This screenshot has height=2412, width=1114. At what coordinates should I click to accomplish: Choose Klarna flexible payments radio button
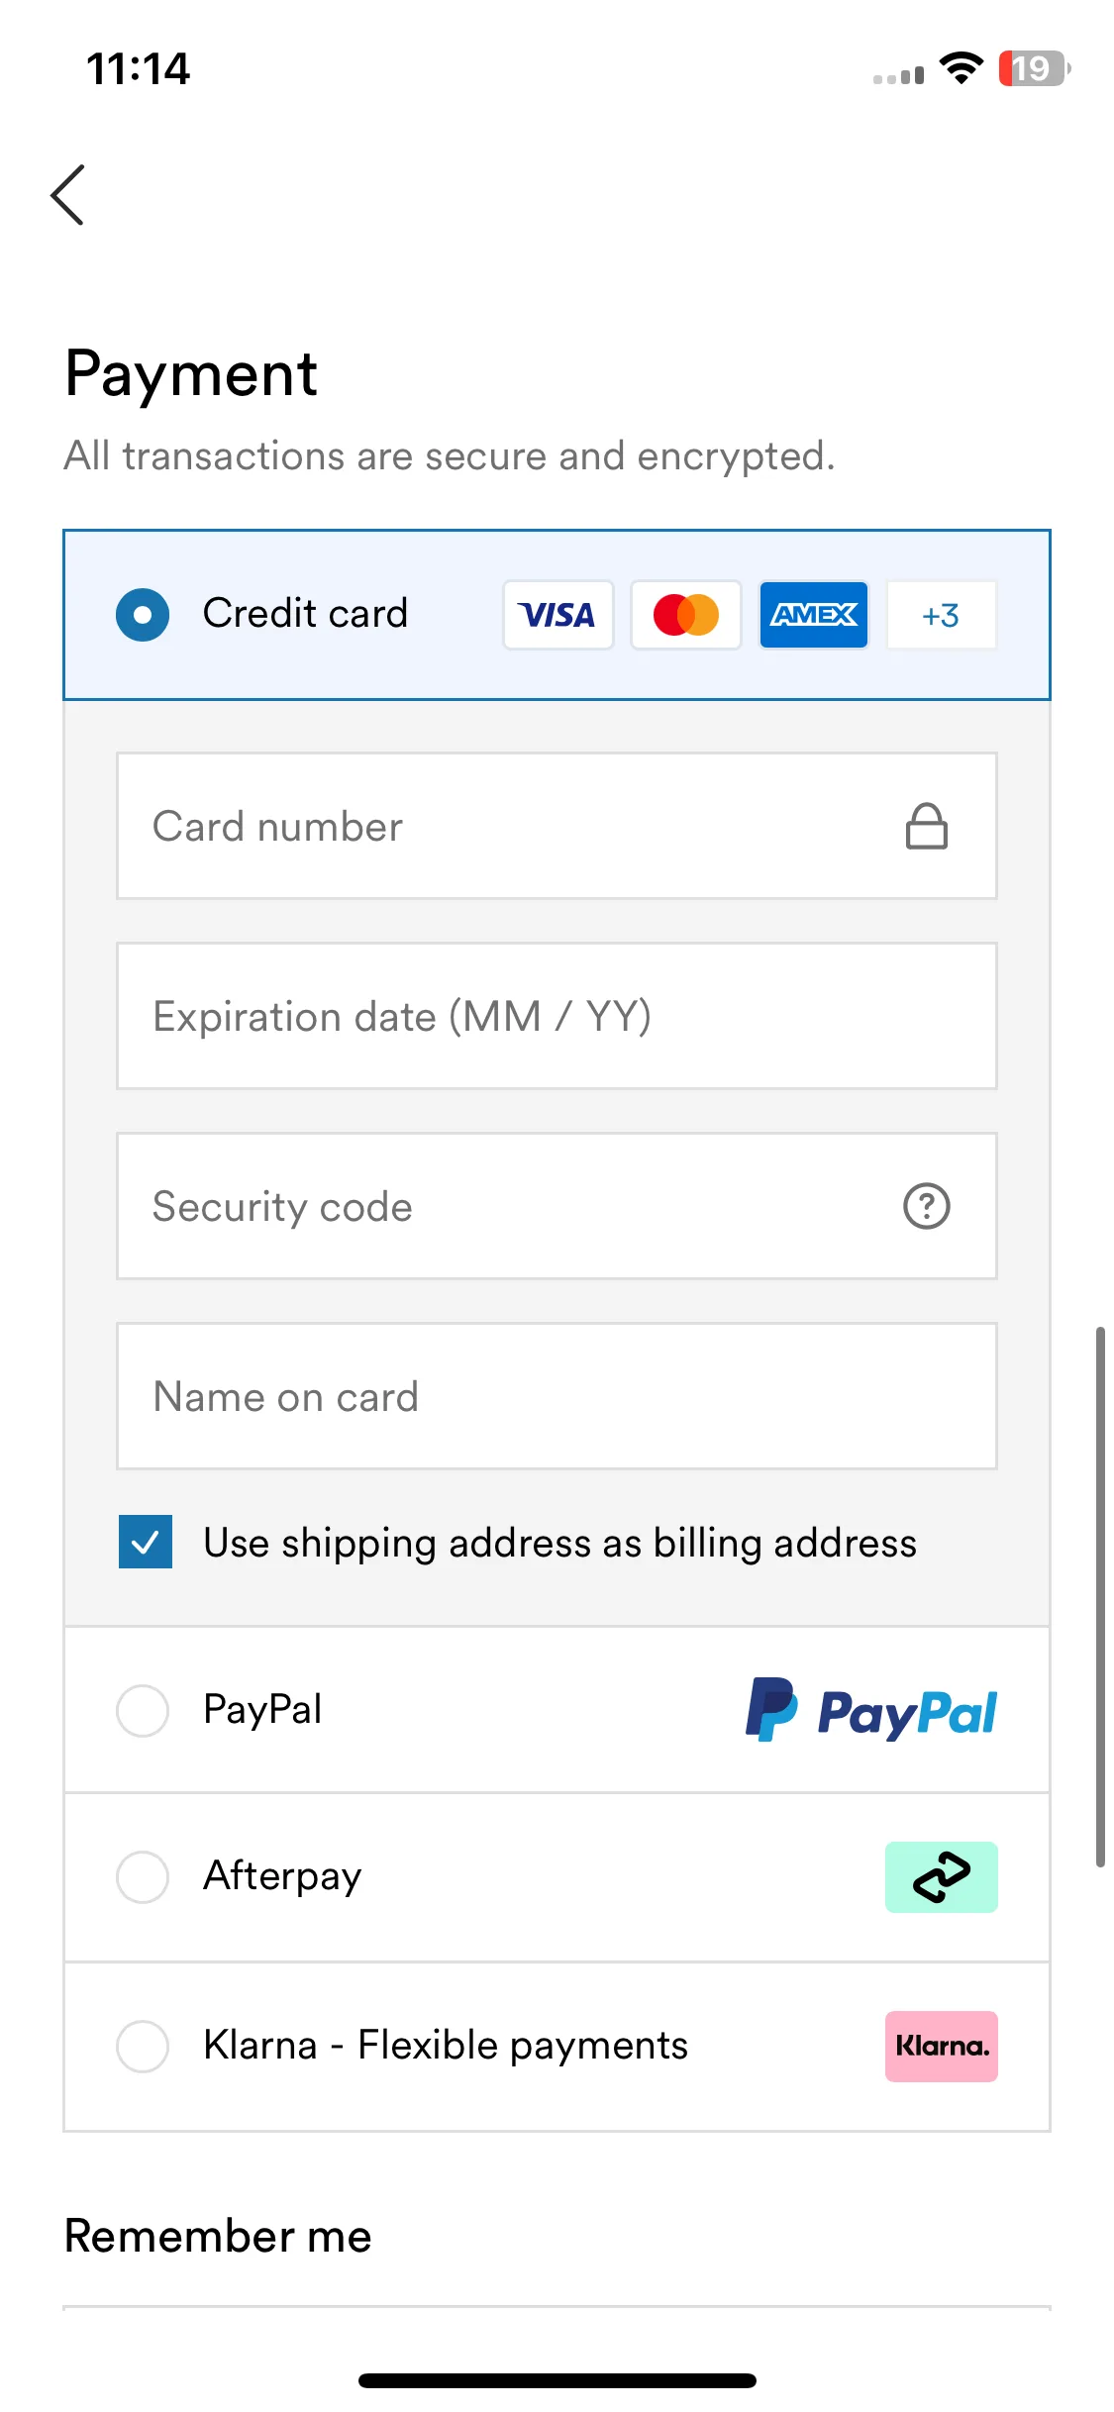[x=143, y=2047]
